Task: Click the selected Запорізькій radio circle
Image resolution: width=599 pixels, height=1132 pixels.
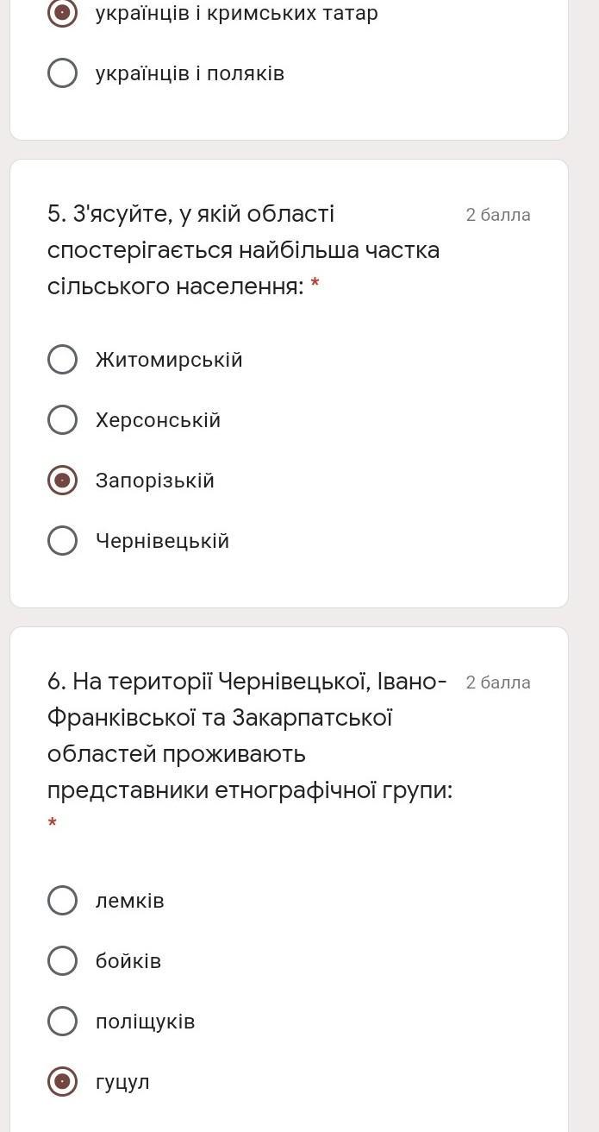Action: [62, 481]
